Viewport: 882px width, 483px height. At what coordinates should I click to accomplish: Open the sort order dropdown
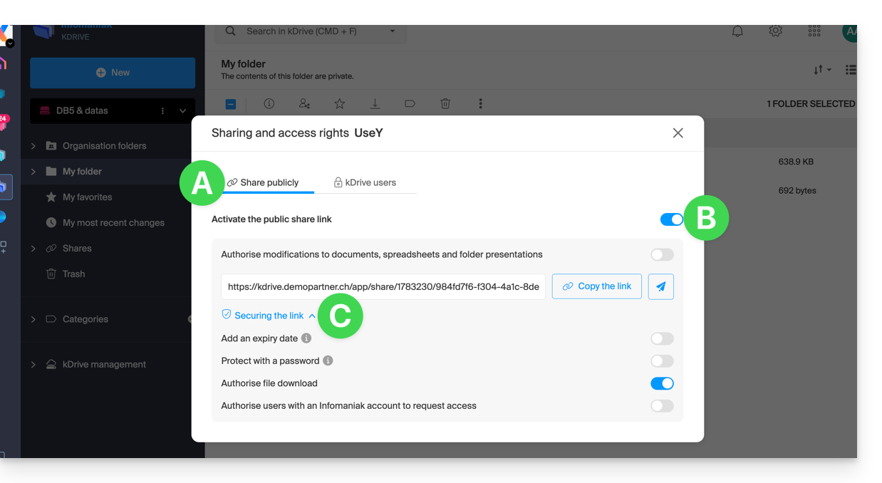[x=822, y=70]
